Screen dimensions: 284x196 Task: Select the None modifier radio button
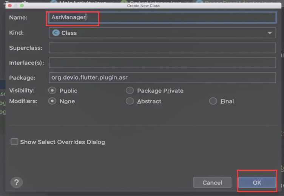[52, 101]
